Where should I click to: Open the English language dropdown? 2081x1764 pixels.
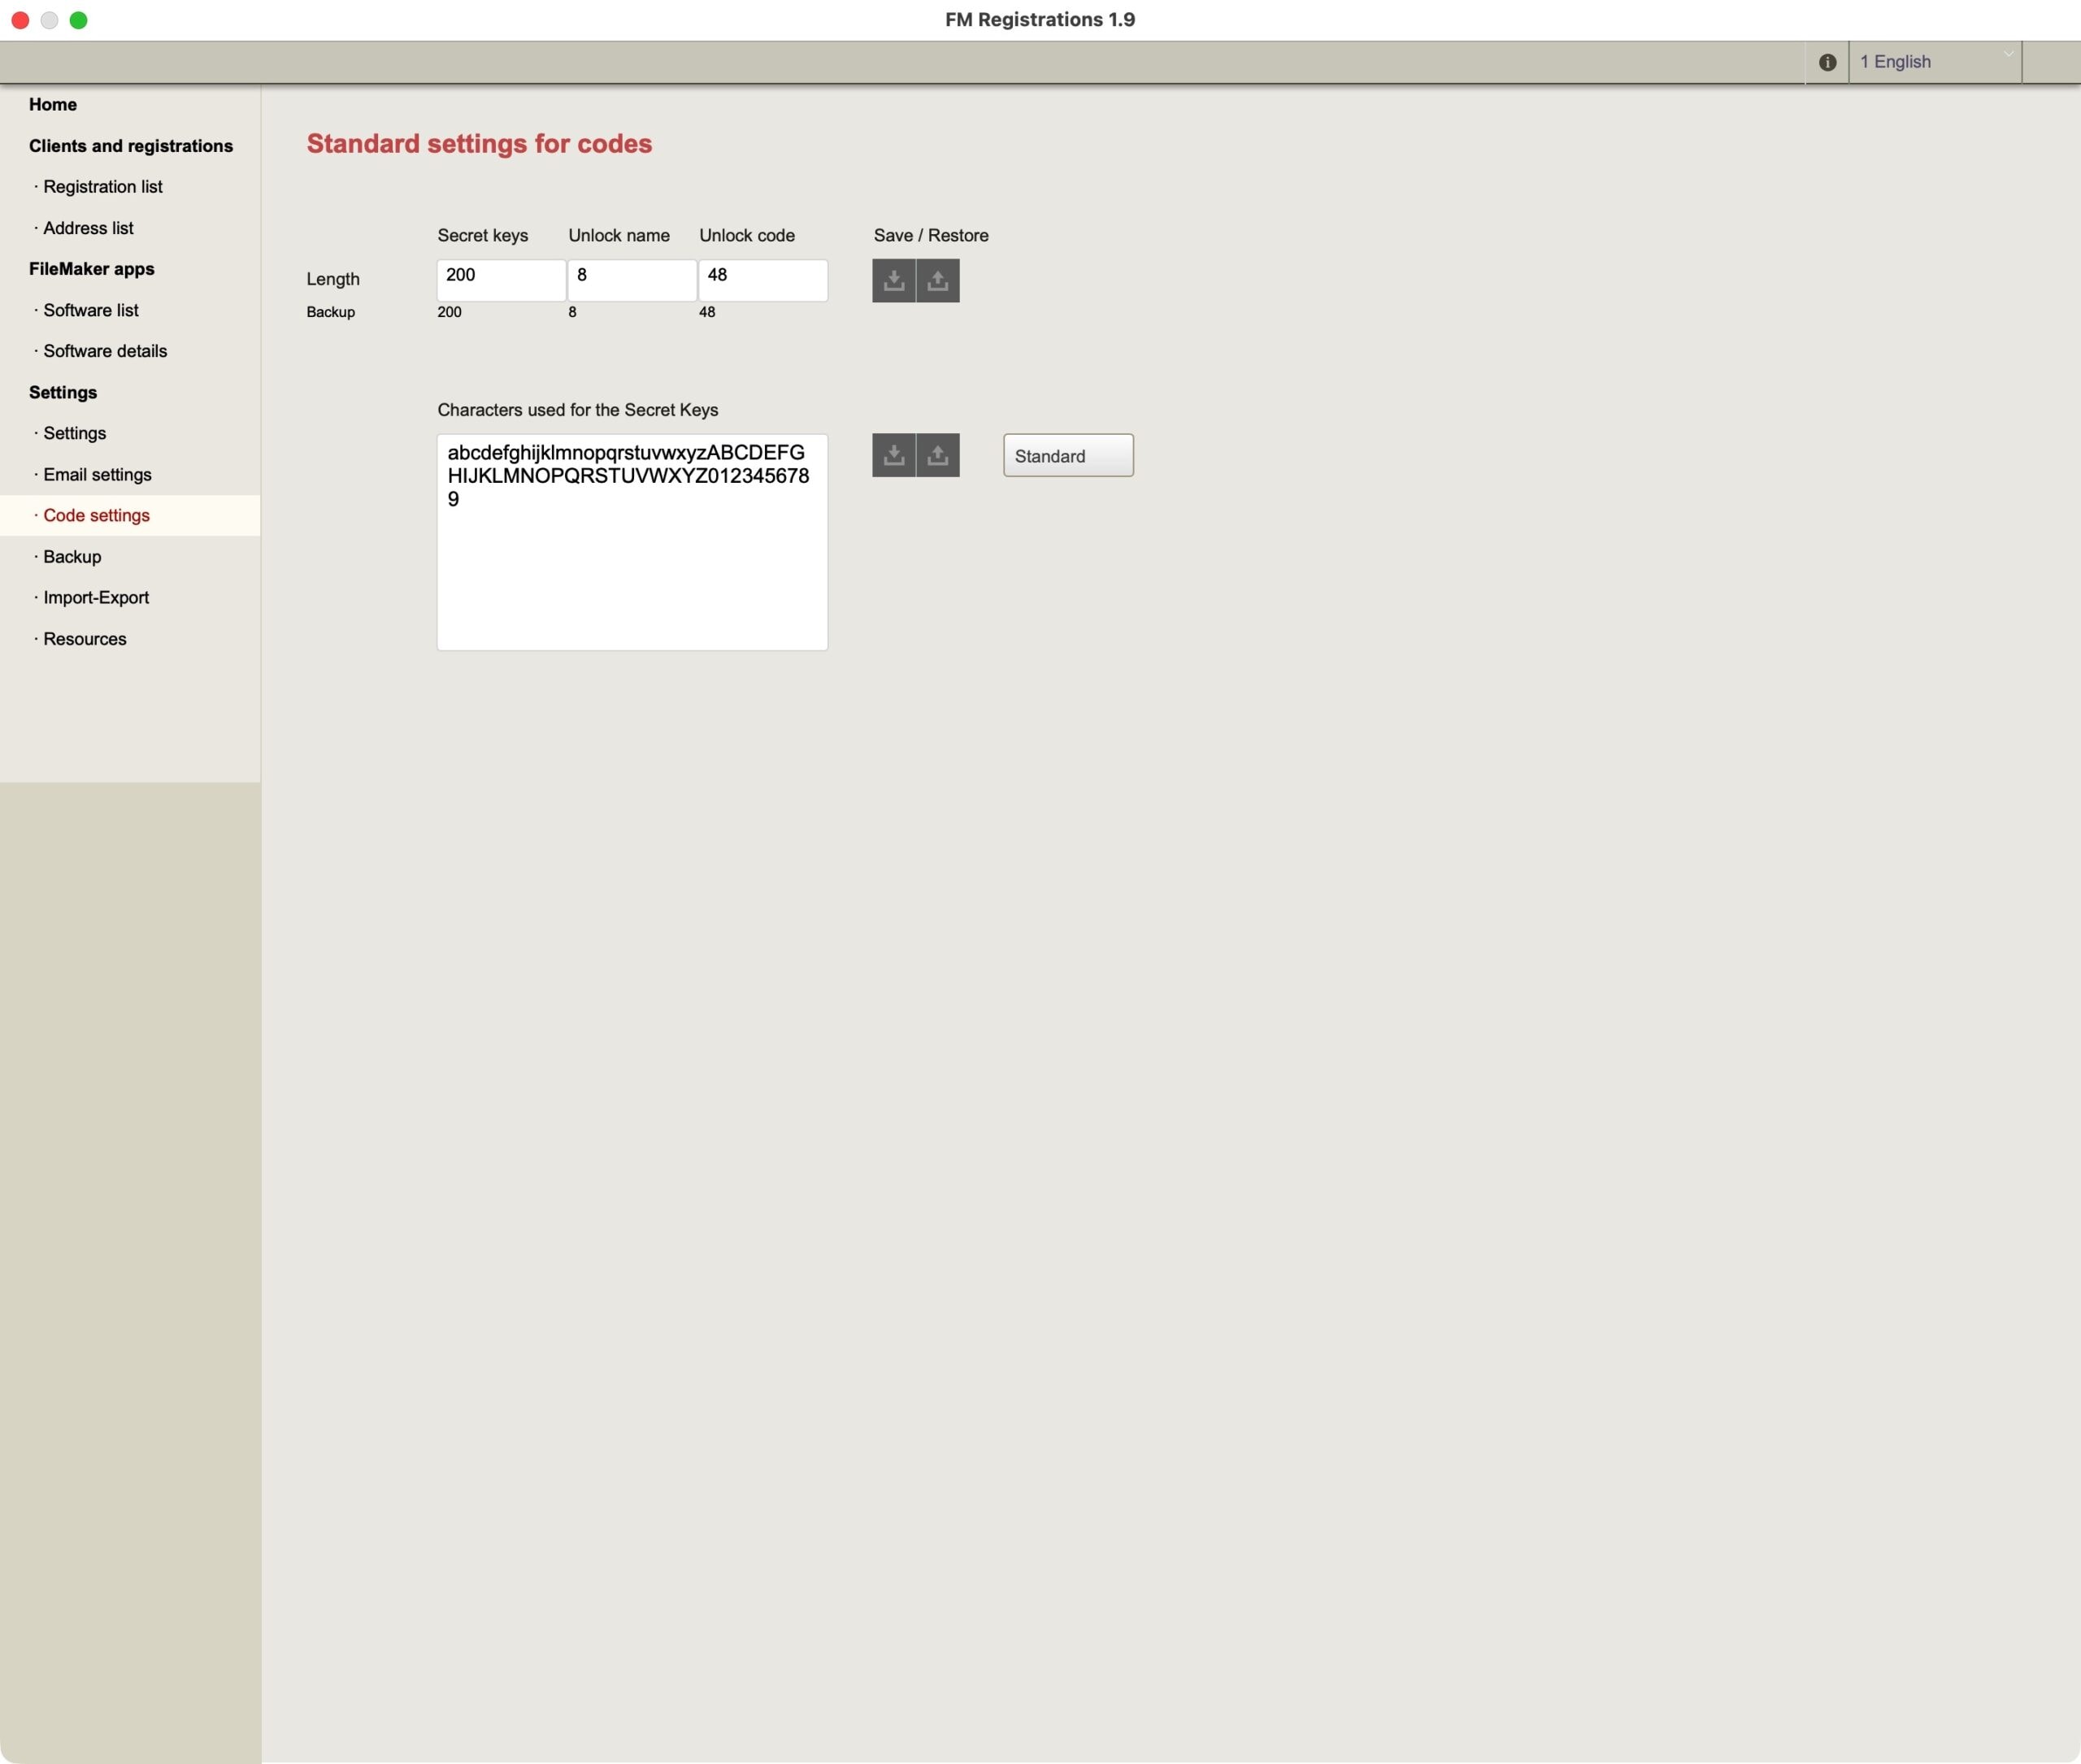[x=1934, y=62]
